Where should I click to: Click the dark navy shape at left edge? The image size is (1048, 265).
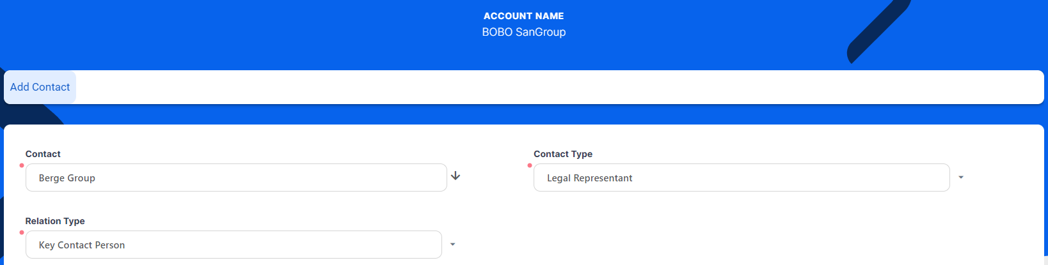(26, 112)
